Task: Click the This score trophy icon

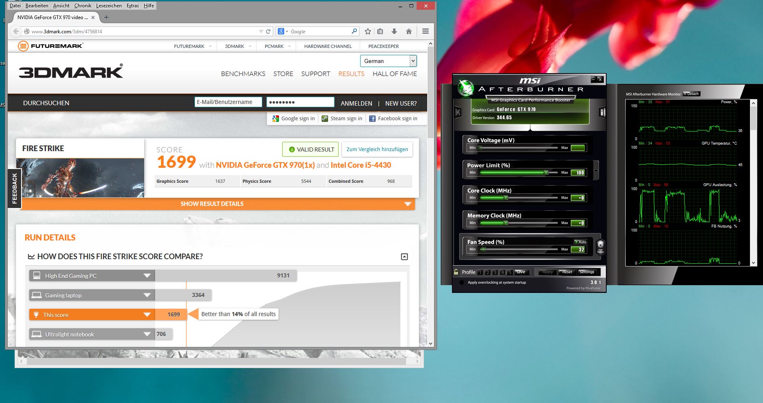Action: click(x=36, y=314)
